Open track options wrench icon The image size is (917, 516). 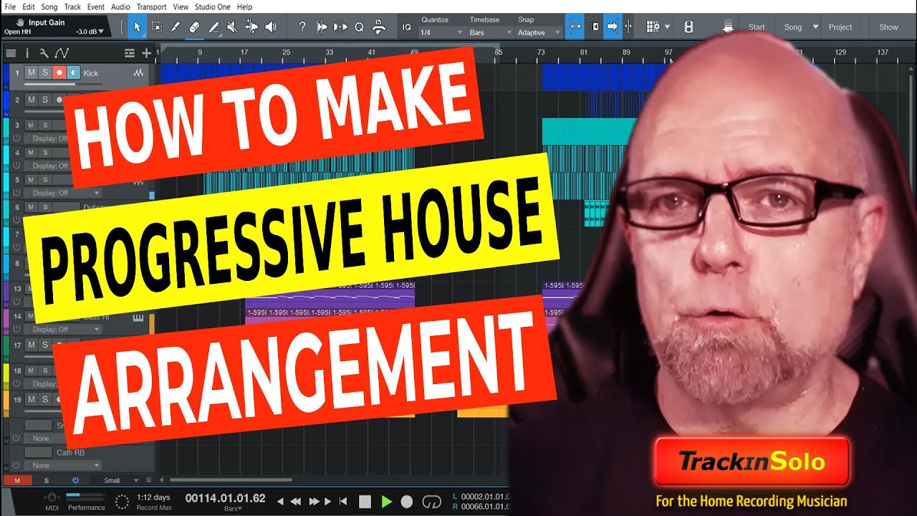pos(44,53)
